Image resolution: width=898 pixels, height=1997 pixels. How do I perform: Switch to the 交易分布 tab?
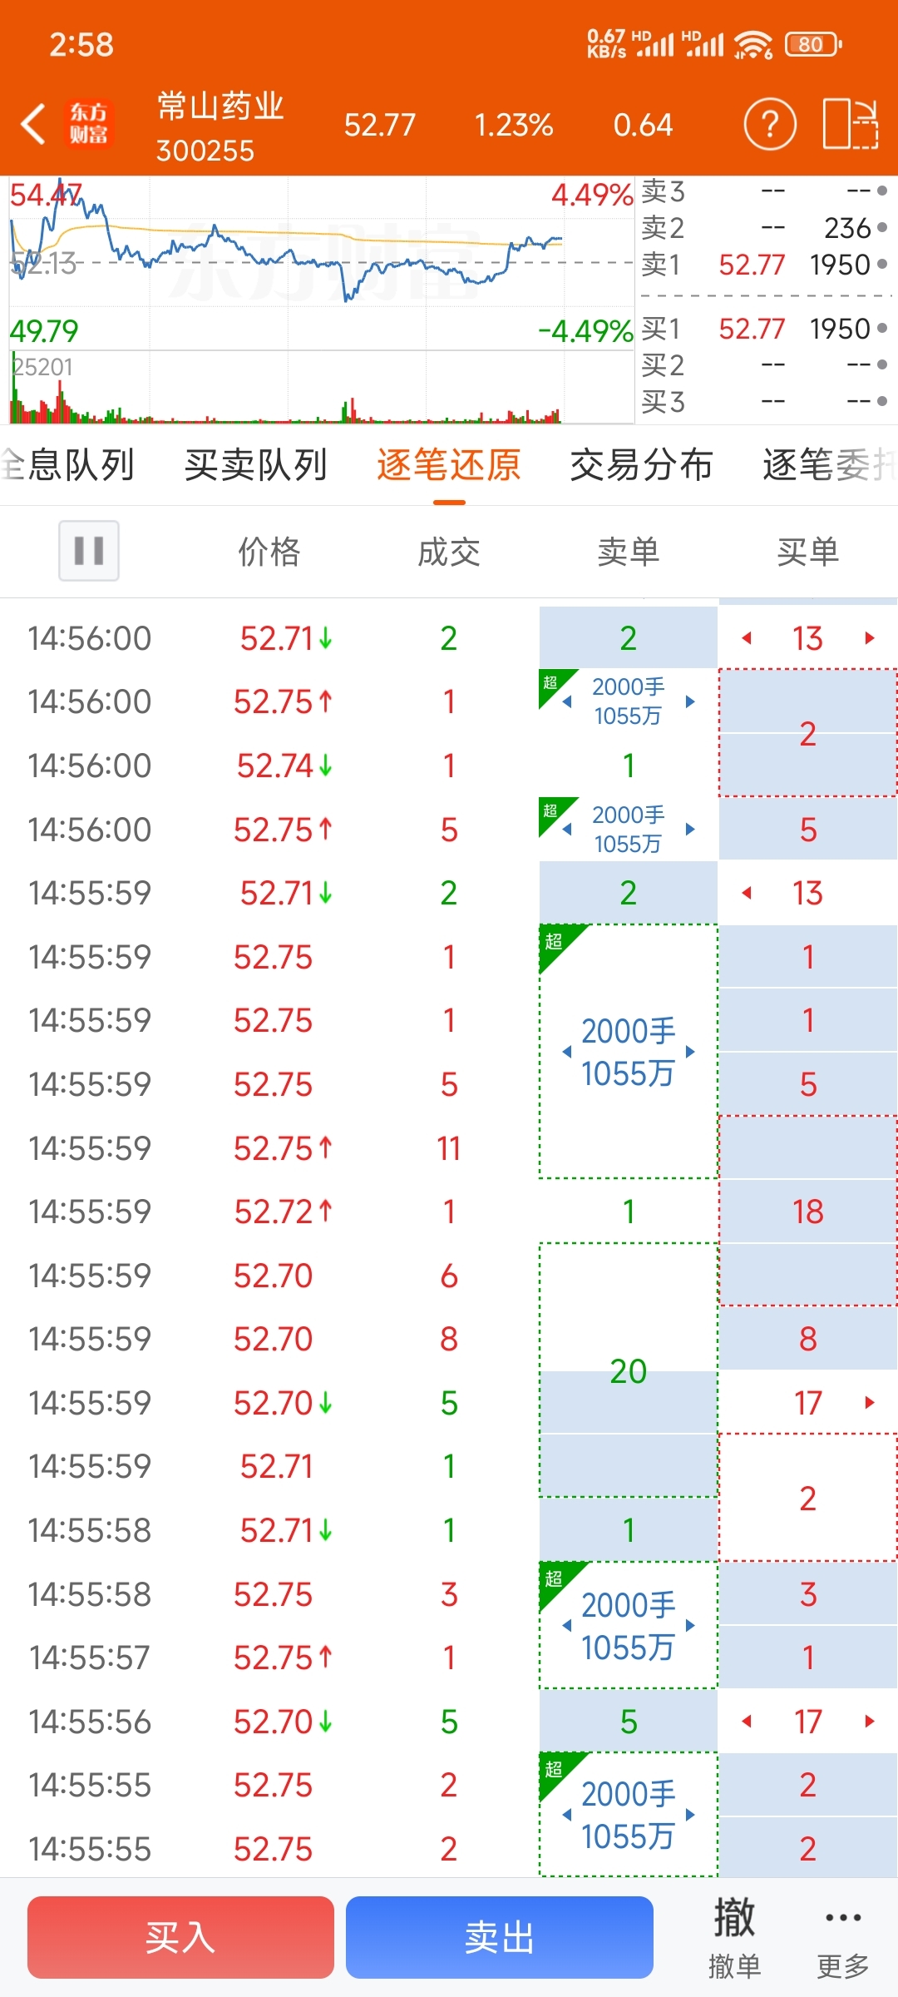(641, 465)
